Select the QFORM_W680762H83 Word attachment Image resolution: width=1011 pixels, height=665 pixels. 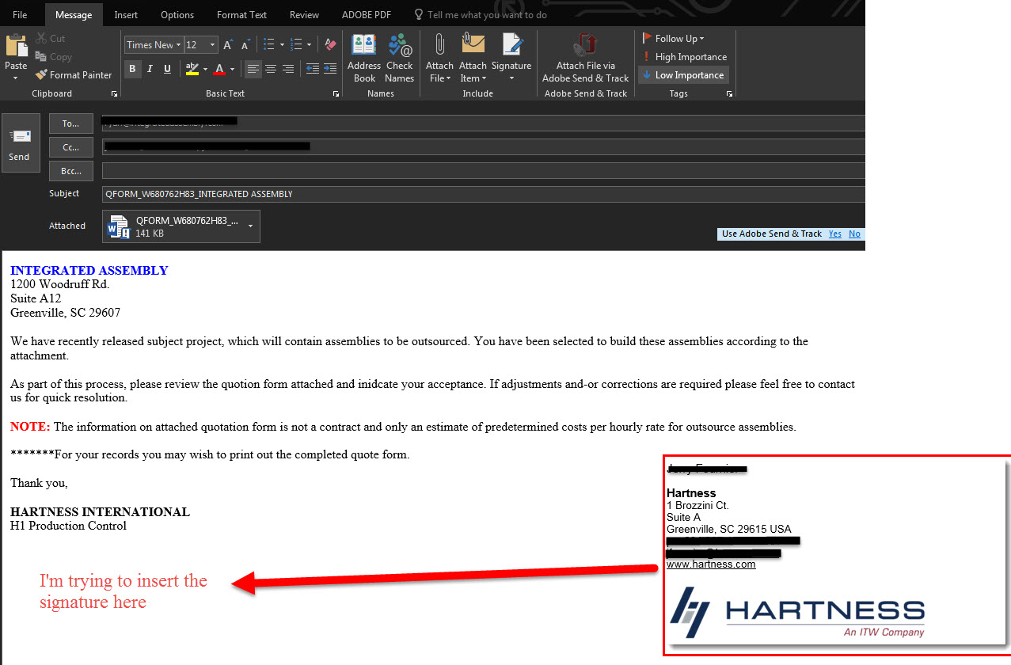(x=173, y=226)
